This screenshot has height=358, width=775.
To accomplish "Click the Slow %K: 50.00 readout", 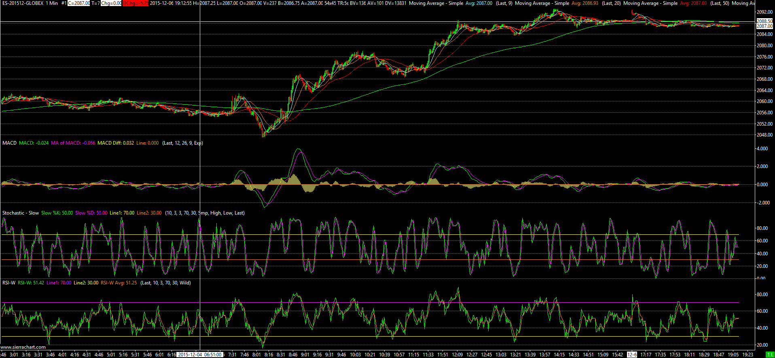I will click(x=57, y=213).
